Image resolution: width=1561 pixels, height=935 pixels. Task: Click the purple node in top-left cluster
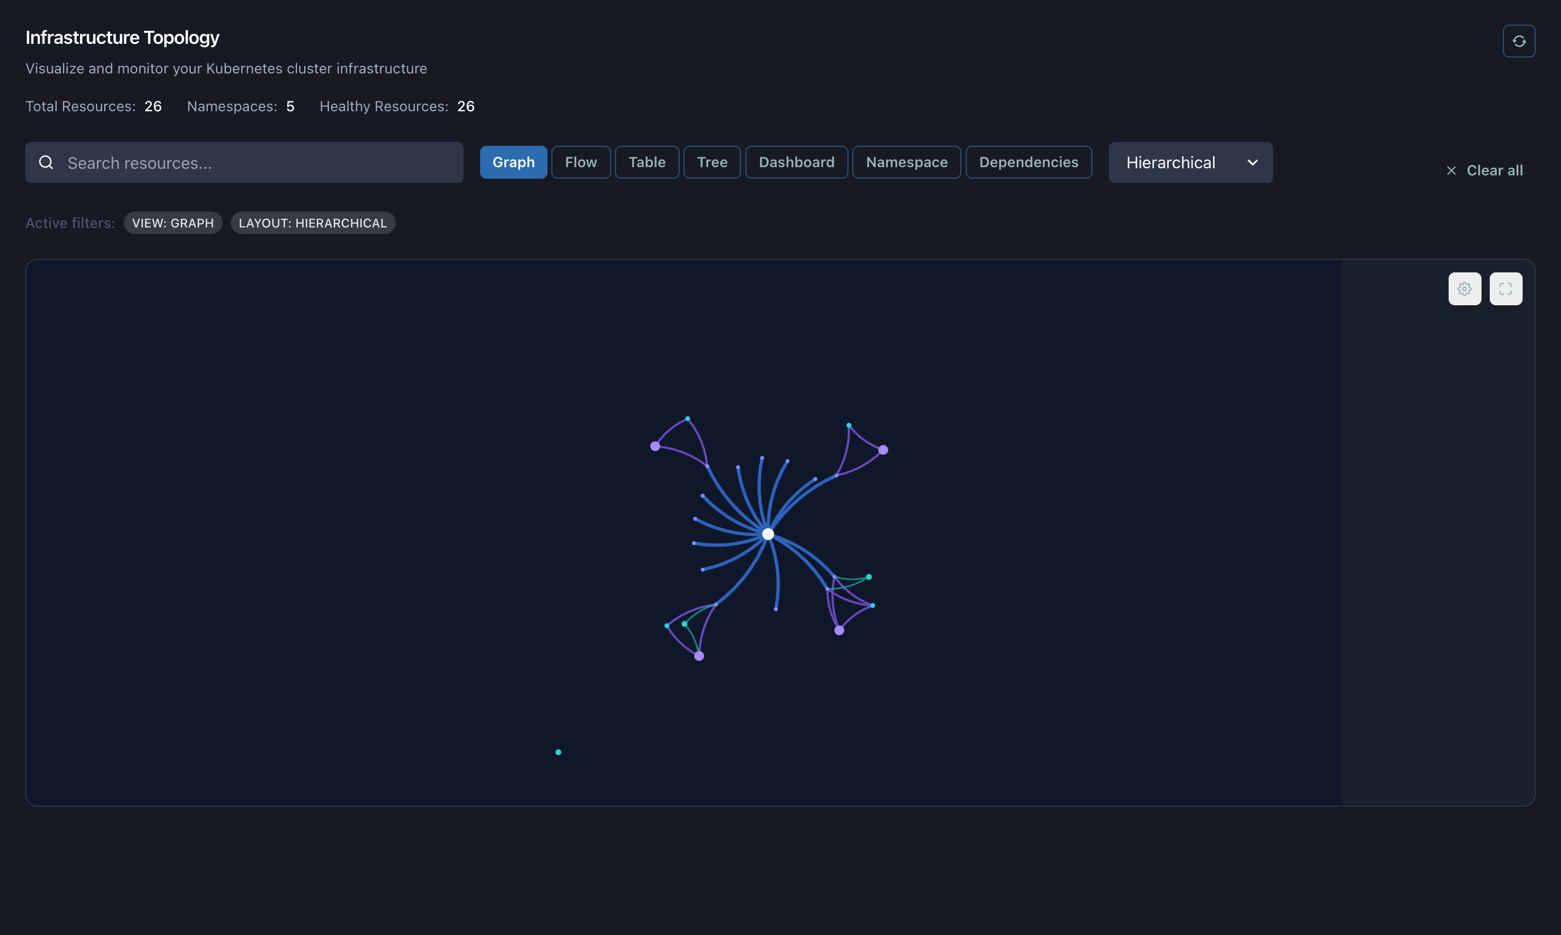[x=656, y=446]
